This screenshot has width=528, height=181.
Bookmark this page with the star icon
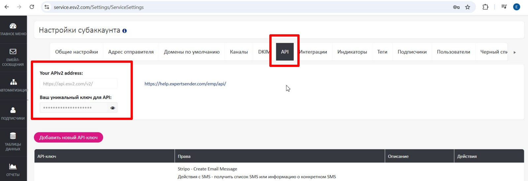click(x=468, y=7)
